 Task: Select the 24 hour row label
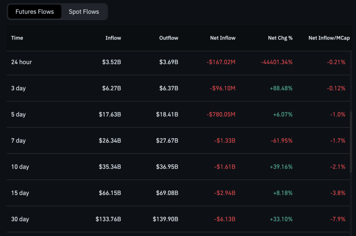22,62
